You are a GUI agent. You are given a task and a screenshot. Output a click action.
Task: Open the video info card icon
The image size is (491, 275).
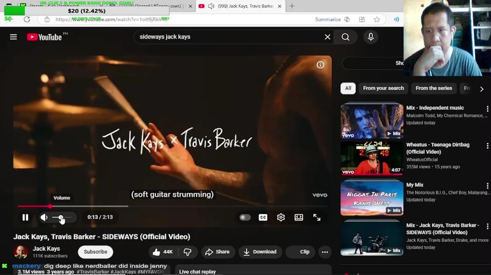(320, 65)
